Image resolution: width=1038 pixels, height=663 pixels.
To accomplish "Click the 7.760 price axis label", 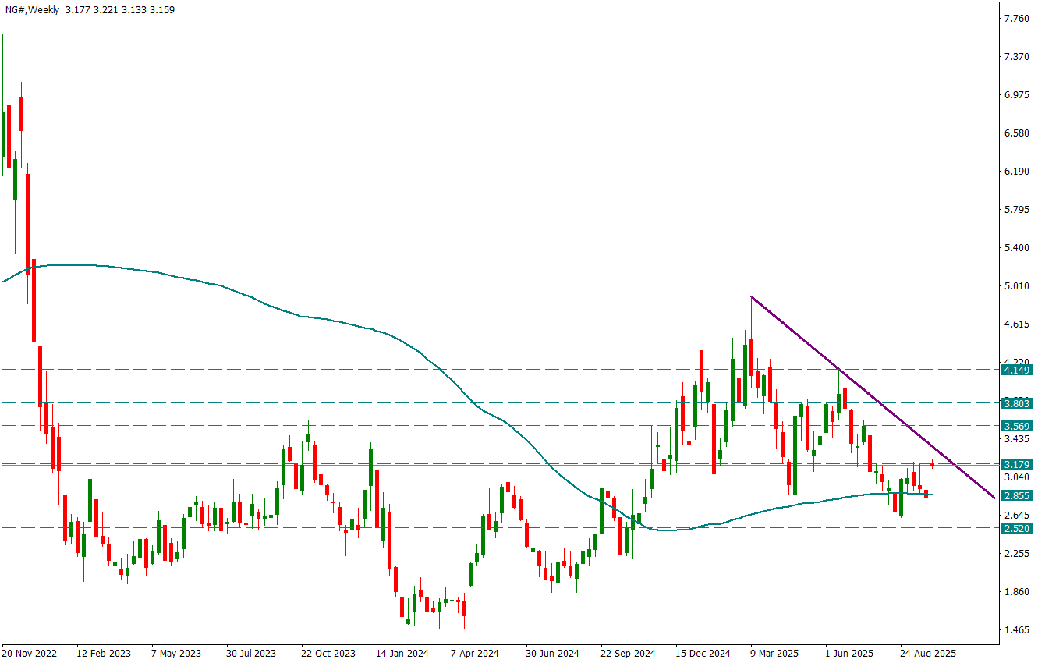I will 1019,18.
